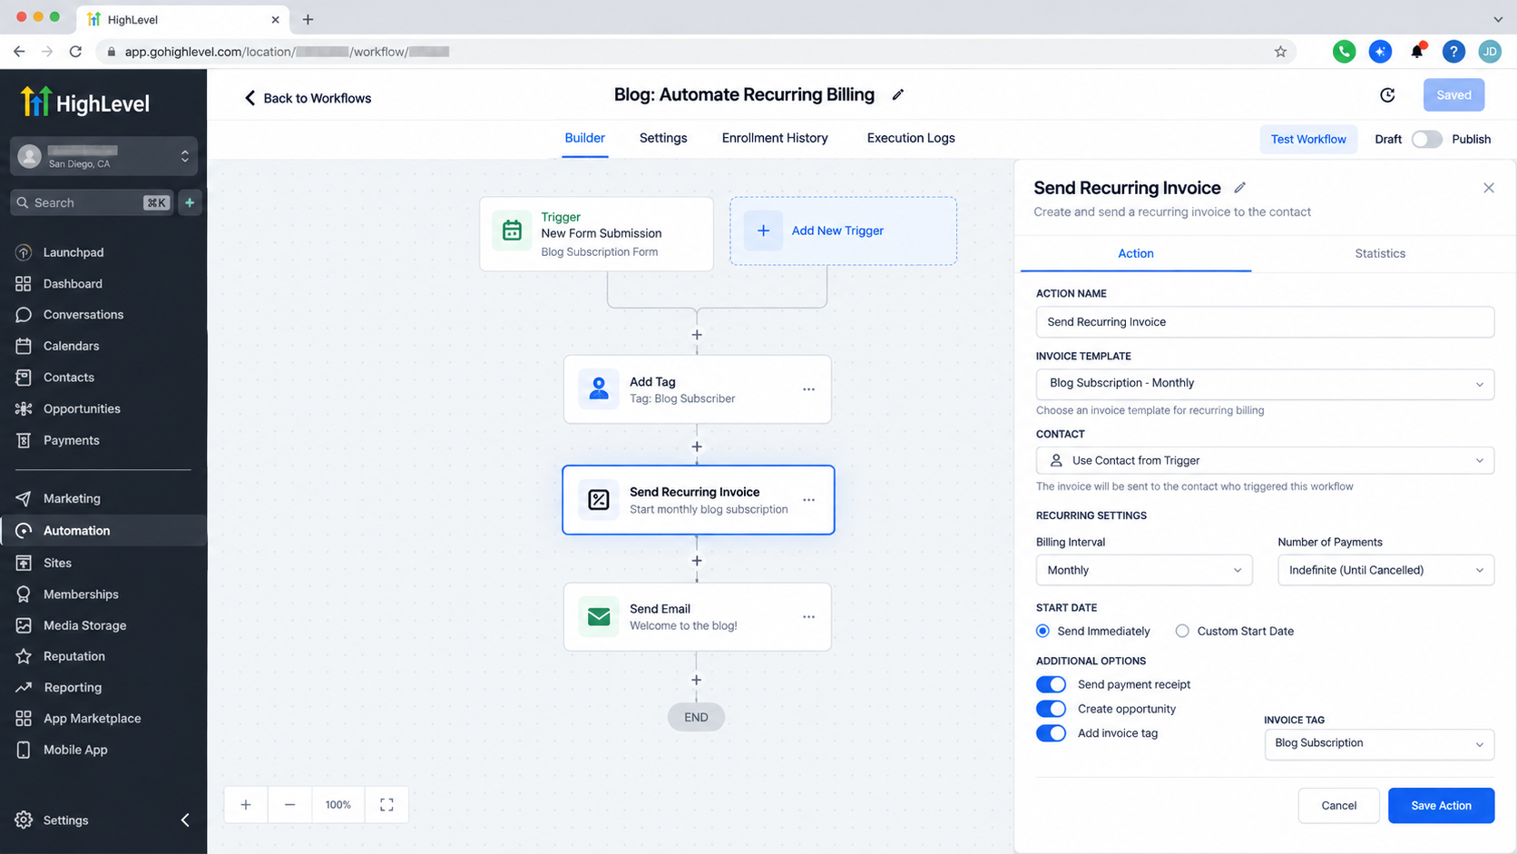Click the sidebar Search field
1517x854 pixels.
93,202
